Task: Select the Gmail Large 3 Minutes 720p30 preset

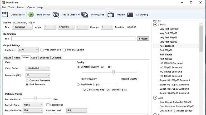Action: click(175, 102)
